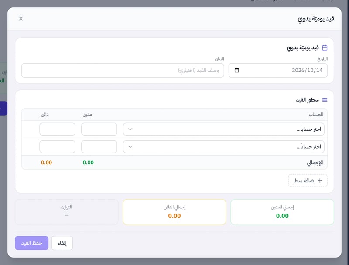Screen dimensions: 349x265
Task: Click the البيان field label
Action: [x=219, y=59]
